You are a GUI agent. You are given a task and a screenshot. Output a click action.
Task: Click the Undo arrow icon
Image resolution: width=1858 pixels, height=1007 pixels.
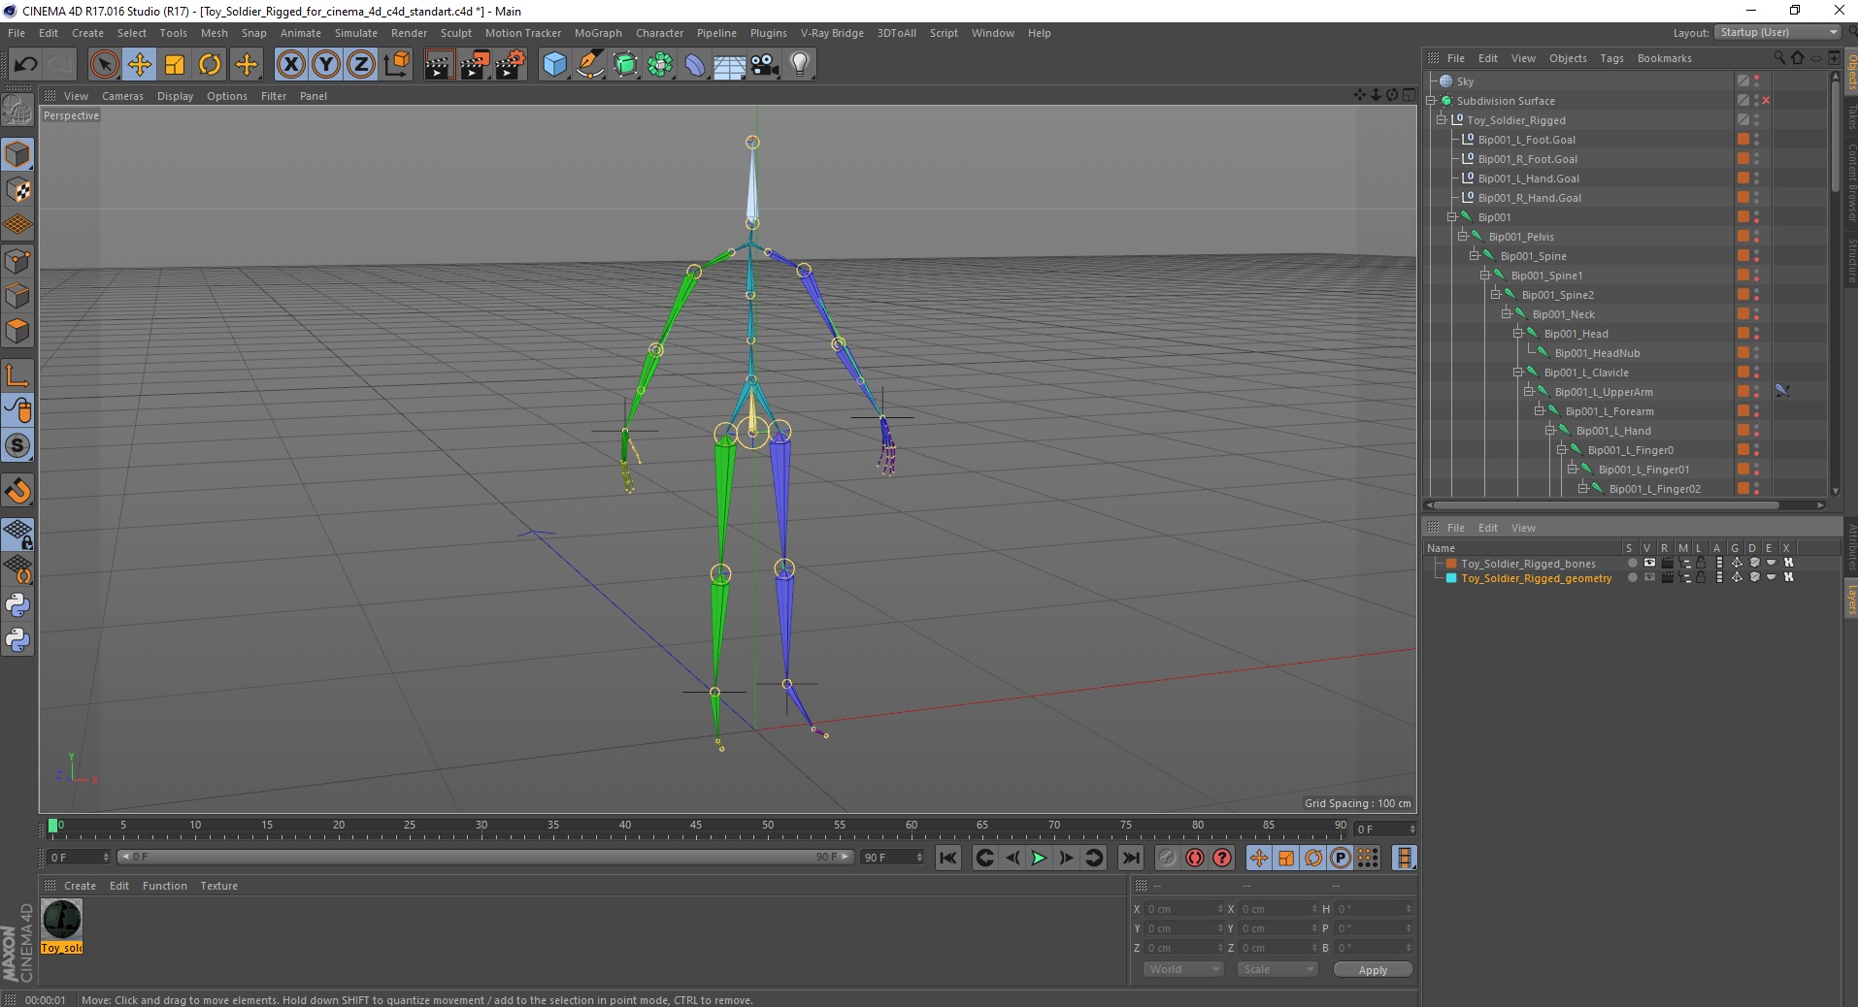point(25,65)
